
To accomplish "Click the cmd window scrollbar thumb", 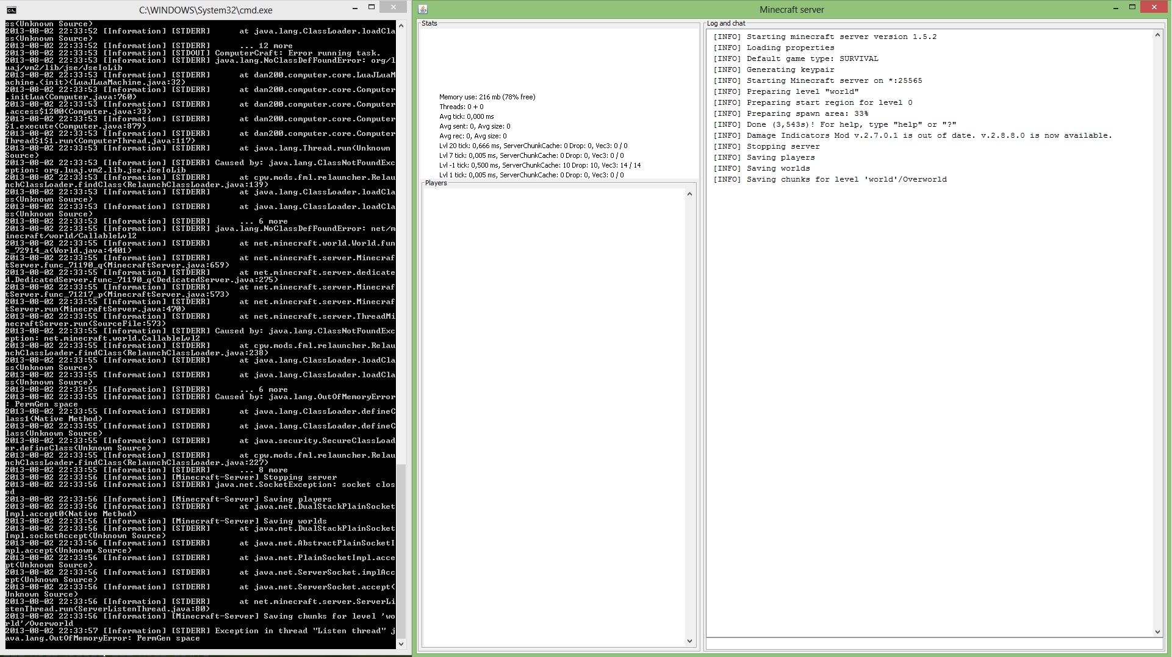I will [x=401, y=551].
